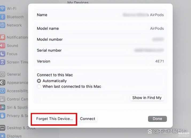Open General in the settings sidebar
Screen dimensions: 191x138
click(14, 74)
